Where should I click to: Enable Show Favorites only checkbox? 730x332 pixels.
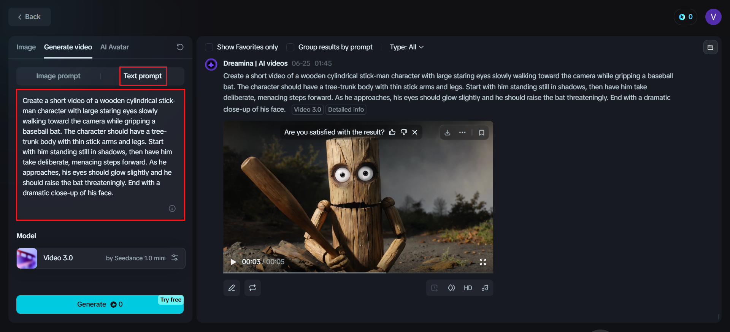click(209, 47)
